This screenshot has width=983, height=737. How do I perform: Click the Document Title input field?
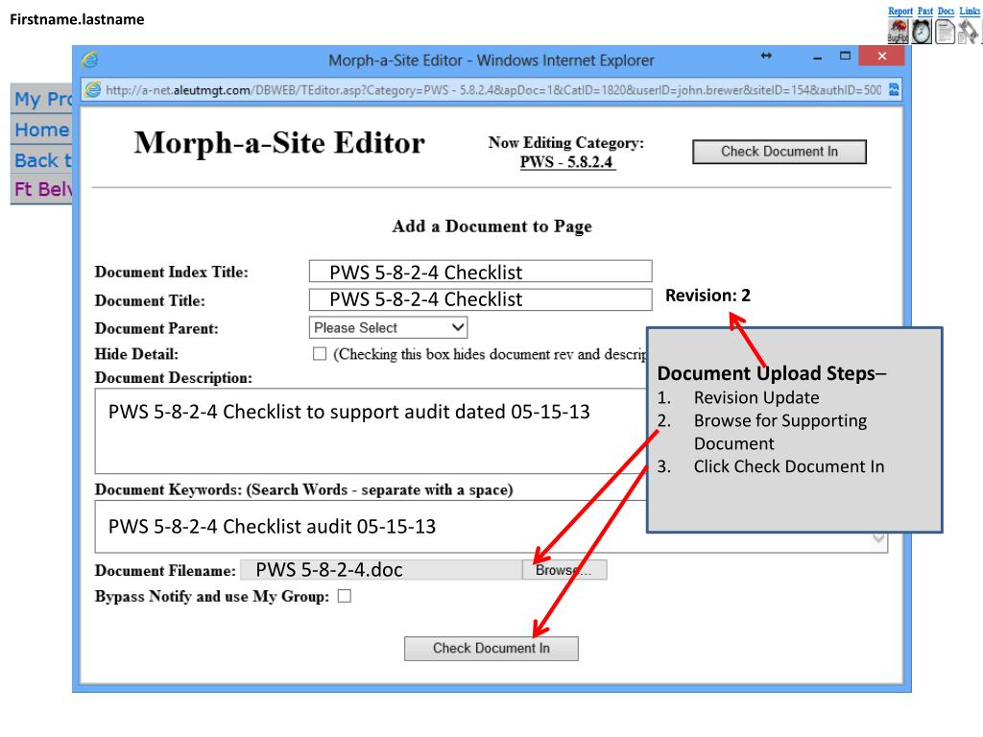click(x=480, y=299)
